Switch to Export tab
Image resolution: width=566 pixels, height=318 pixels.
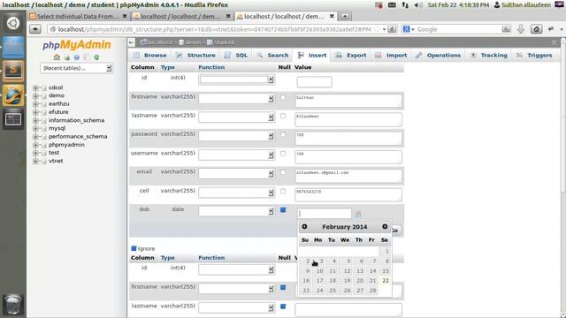pos(351,55)
